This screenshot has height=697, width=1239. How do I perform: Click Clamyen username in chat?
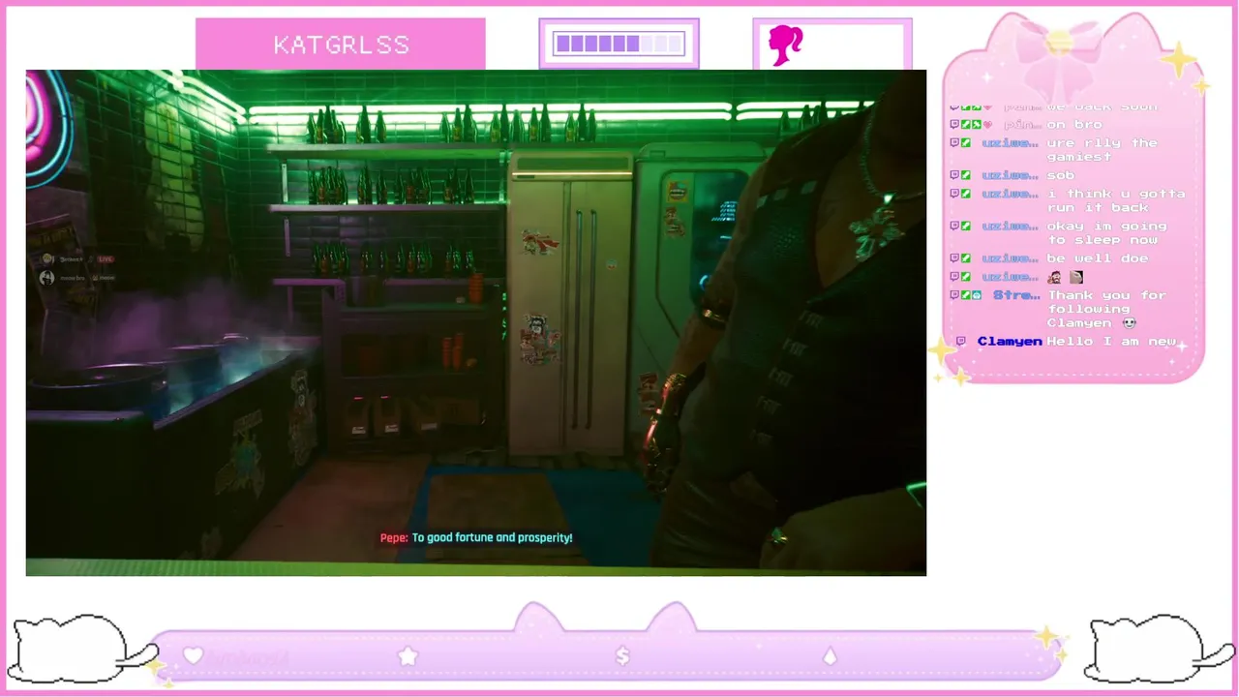coord(1010,342)
